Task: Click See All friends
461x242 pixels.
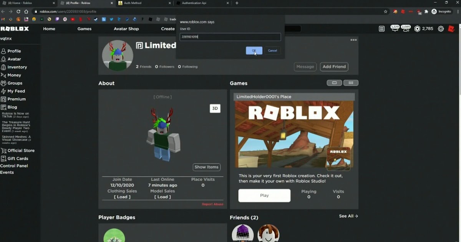Action: (348, 216)
